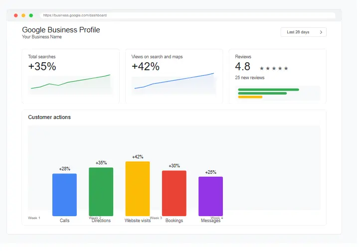Image resolution: width=360 pixels, height=251 pixels.
Task: Select the longest green Reviews breakdown bar
Action: pos(268,90)
